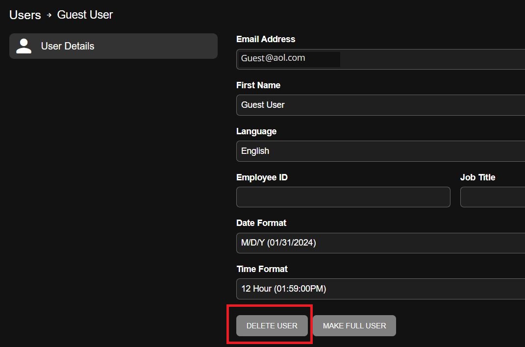Click the DELETE USER button
Screen dimensions: 525x347
coord(272,325)
